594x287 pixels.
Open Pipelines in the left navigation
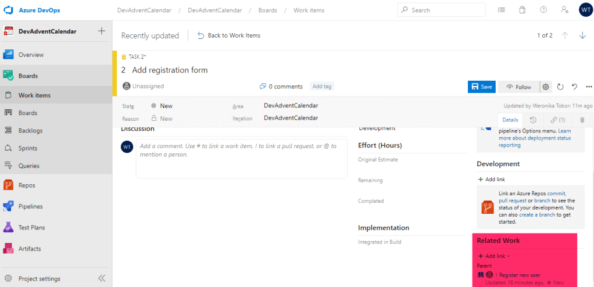[x=30, y=206]
